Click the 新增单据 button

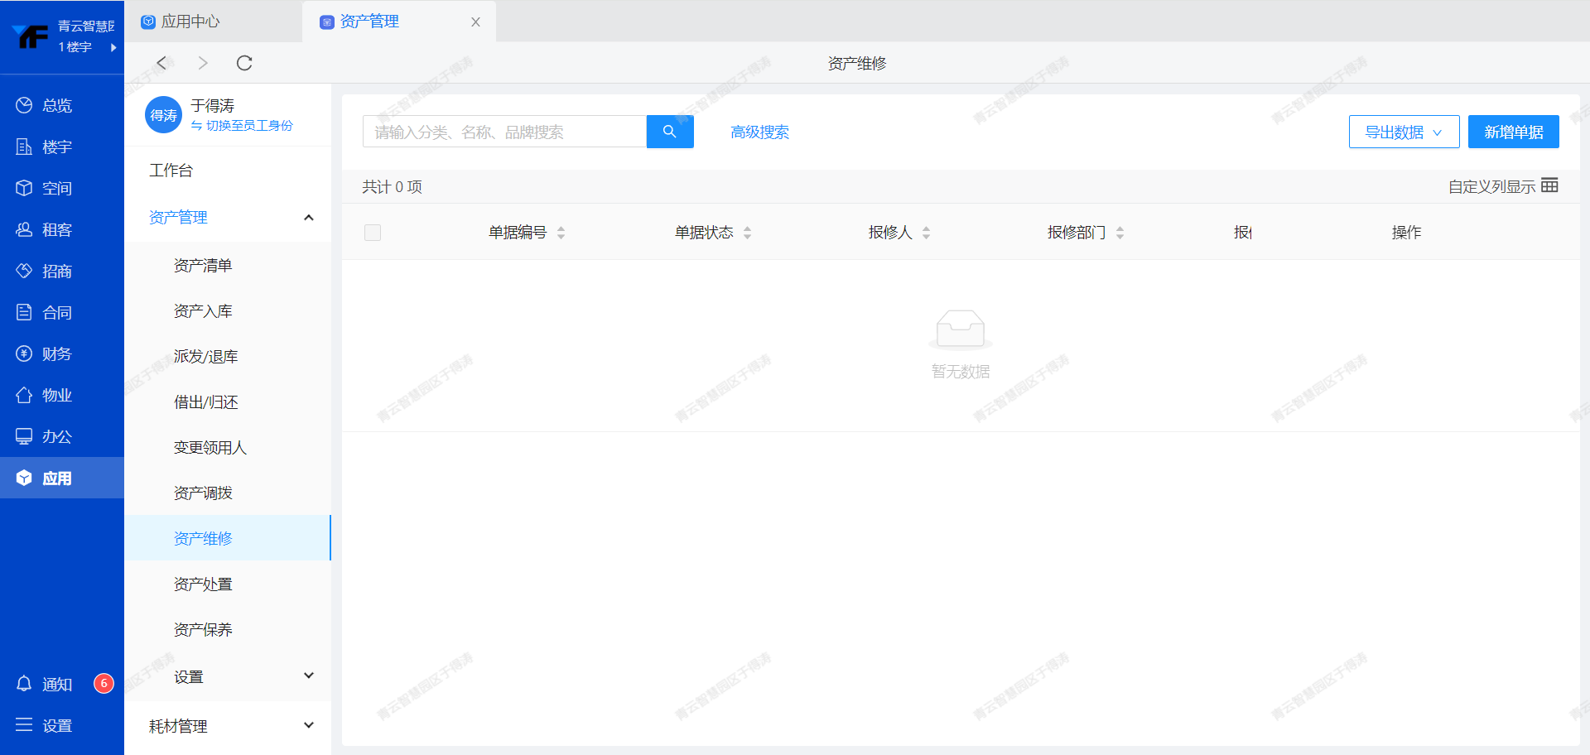tap(1513, 132)
